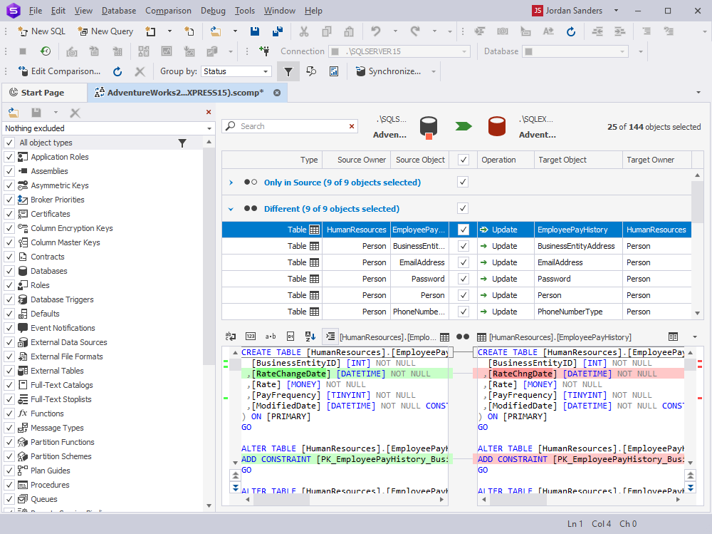Viewport: 712px width, 534px height.
Task: Click the open filter folder icon in left panel
Action: (x=13, y=113)
